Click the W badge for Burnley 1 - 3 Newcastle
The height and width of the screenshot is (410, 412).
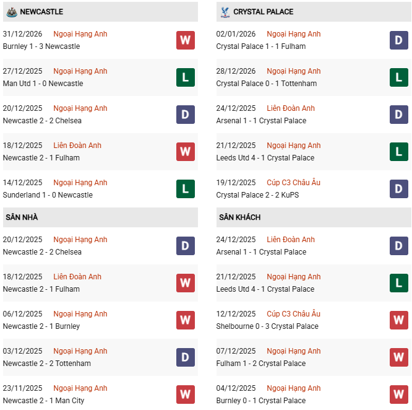click(186, 40)
